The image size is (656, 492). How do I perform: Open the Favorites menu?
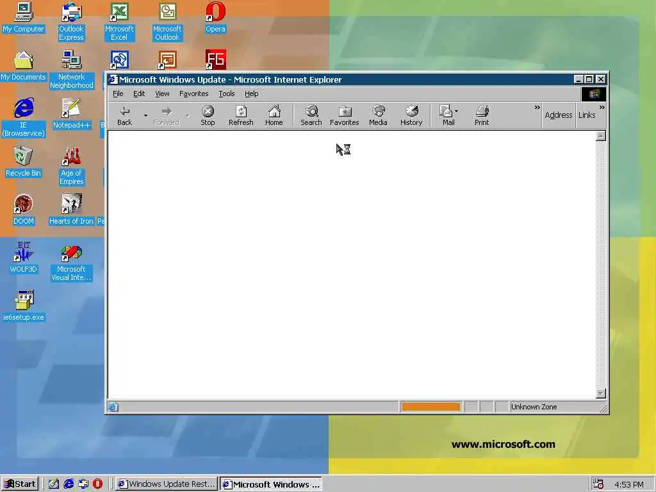click(194, 94)
